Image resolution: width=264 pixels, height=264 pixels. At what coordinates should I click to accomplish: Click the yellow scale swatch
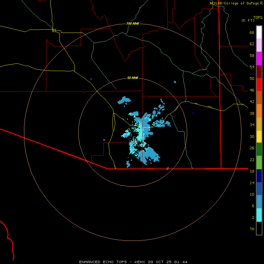point(259,137)
